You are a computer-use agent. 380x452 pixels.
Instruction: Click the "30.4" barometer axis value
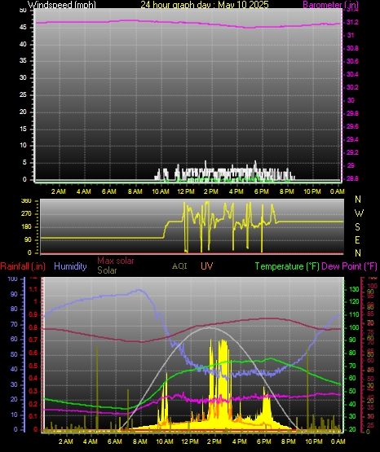(x=352, y=74)
